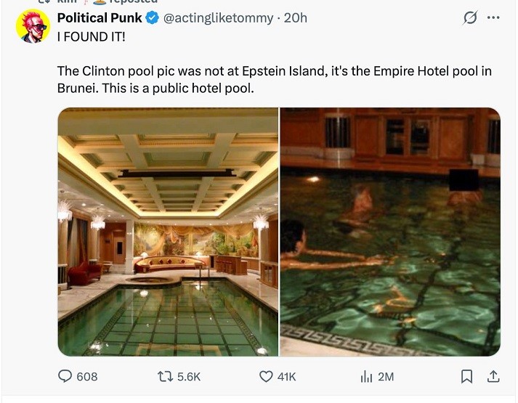Enlarge the left Empire Hotel pool photo
518x403 pixels.
click(x=168, y=232)
